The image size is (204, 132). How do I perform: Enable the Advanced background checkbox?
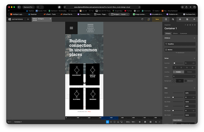tap(185, 81)
